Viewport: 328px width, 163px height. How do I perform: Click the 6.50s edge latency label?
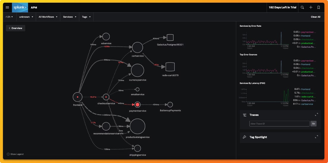(107, 47)
